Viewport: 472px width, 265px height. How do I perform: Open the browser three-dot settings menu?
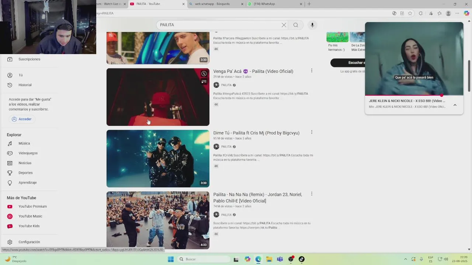(x=457, y=13)
